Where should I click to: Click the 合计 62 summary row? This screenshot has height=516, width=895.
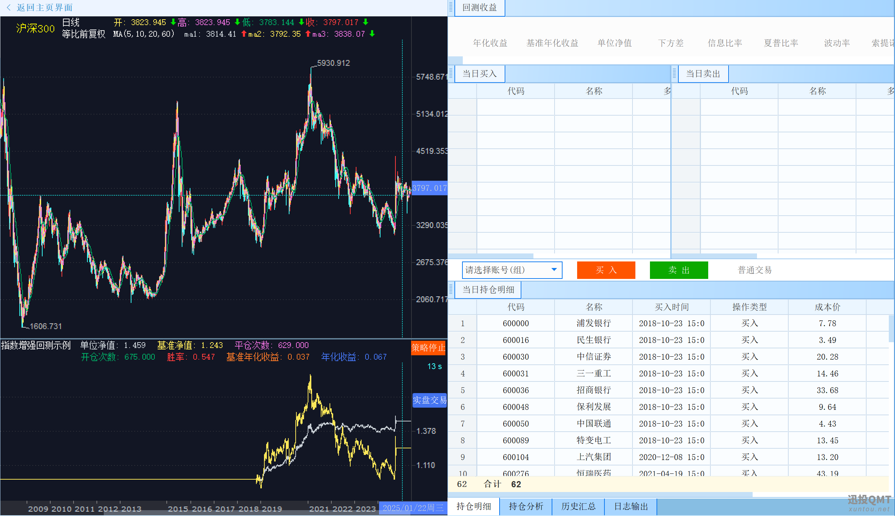pyautogui.click(x=668, y=484)
